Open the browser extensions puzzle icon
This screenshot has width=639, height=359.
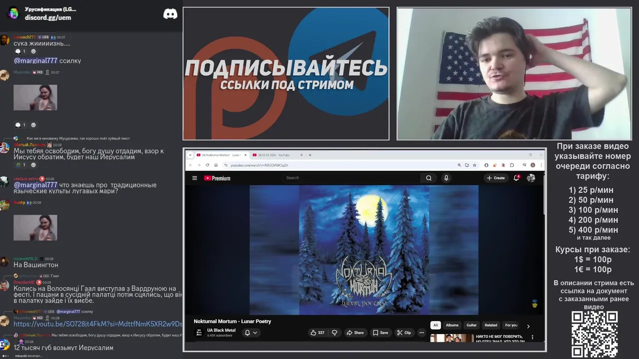click(512, 165)
